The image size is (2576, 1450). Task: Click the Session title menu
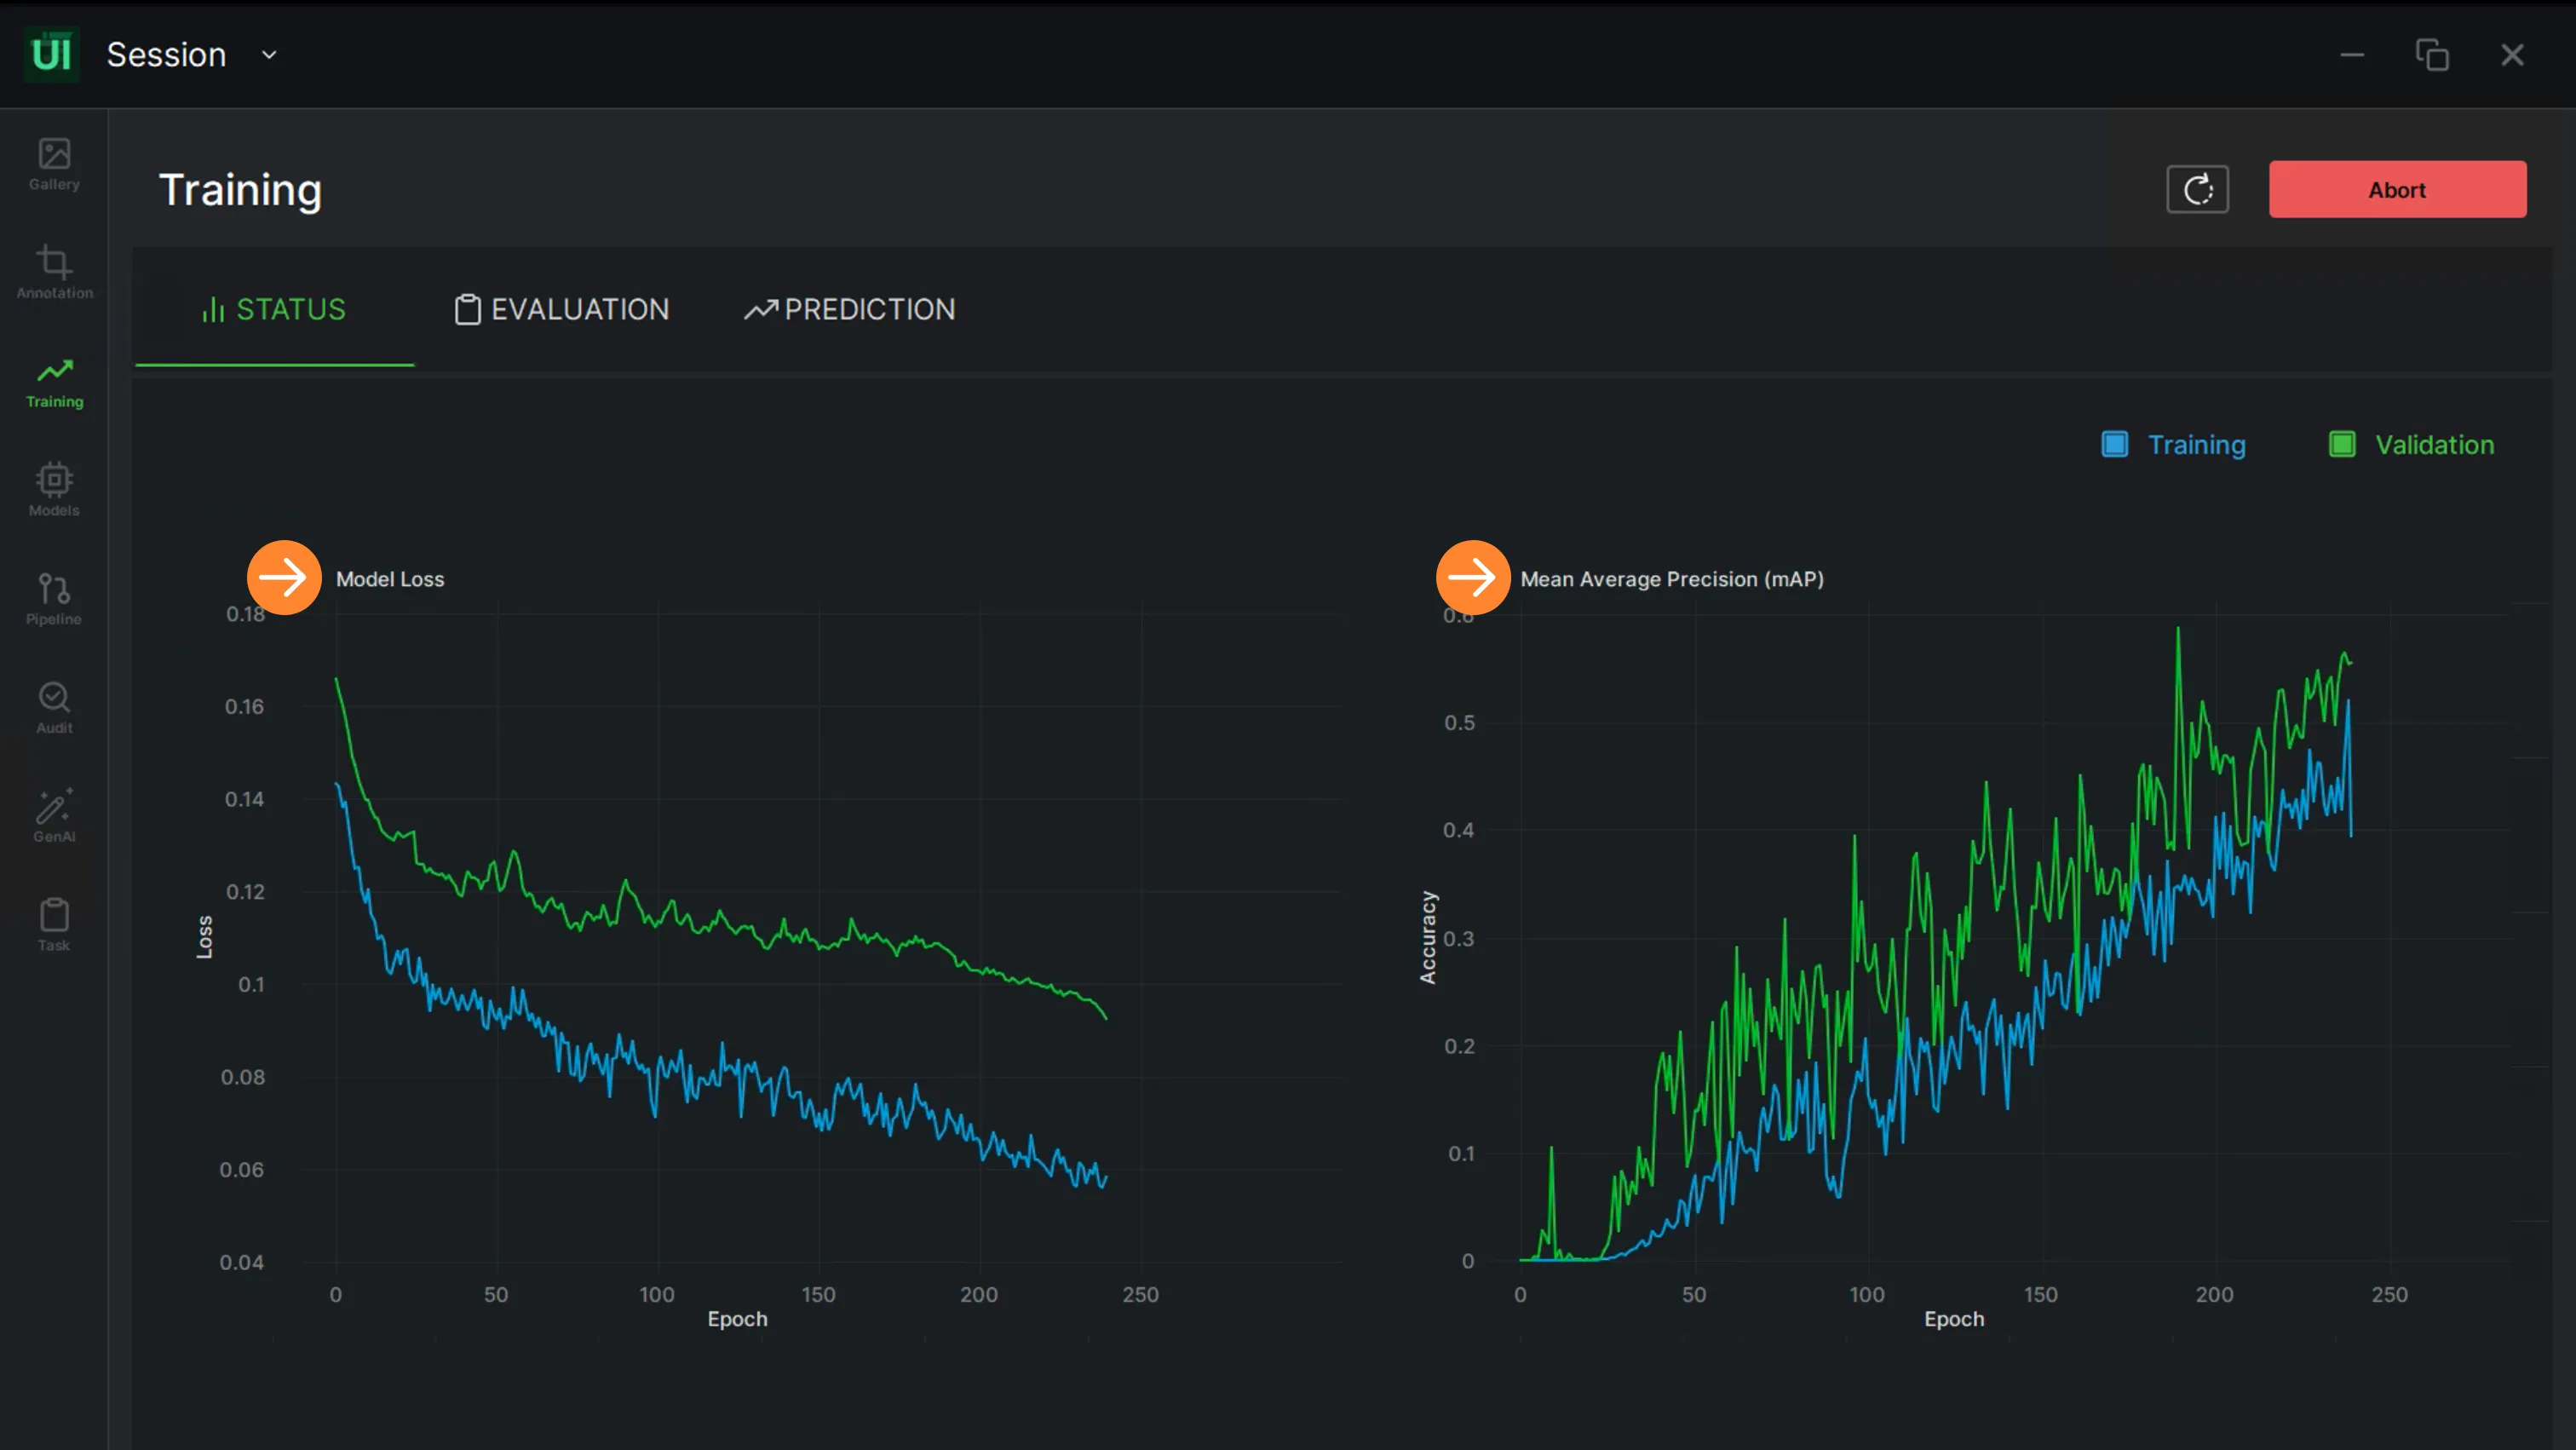(x=167, y=55)
